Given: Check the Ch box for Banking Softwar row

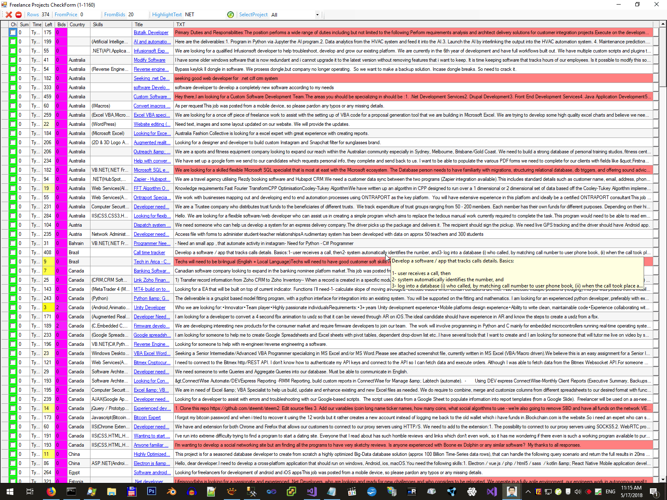Looking at the screenshot, I should click(x=13, y=271).
